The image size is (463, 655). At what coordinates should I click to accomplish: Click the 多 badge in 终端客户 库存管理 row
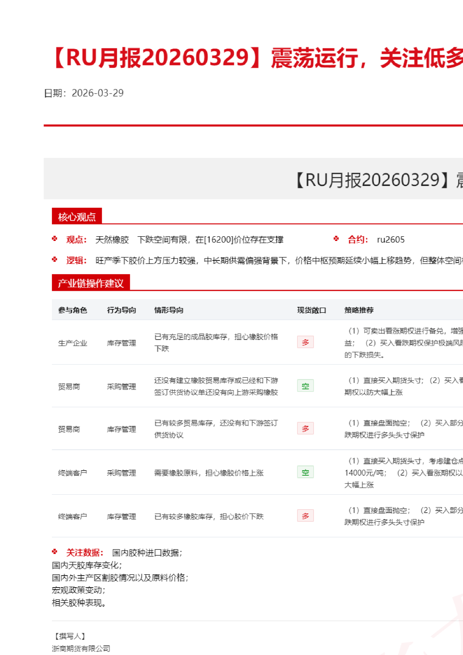point(305,516)
